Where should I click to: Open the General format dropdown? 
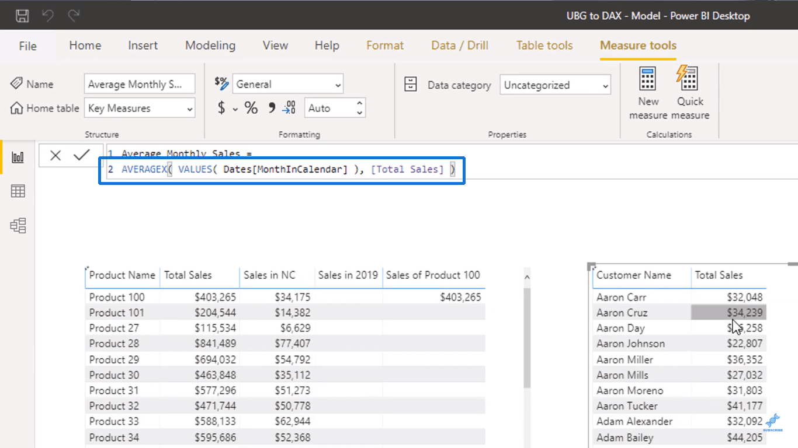point(288,85)
